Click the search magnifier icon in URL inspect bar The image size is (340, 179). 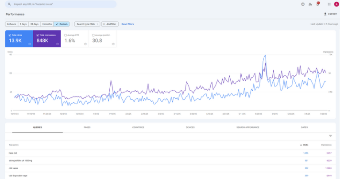[9, 4]
